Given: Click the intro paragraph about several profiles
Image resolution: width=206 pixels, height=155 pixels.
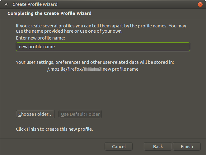Looking at the screenshot, I should coord(101,28).
